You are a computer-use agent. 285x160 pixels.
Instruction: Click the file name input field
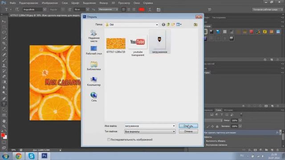click(x=148, y=126)
